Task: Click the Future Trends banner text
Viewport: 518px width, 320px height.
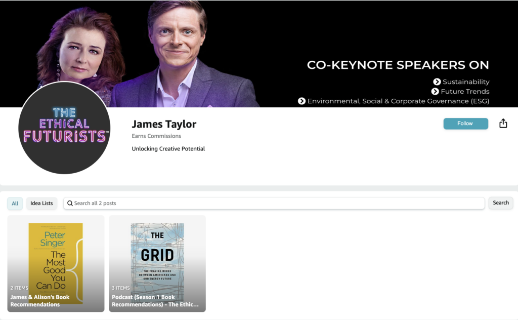Action: 465,91
